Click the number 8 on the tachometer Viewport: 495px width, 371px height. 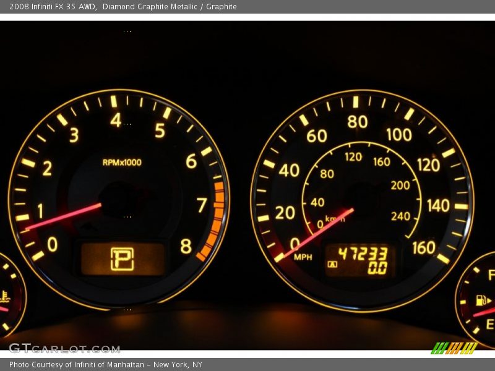point(186,247)
